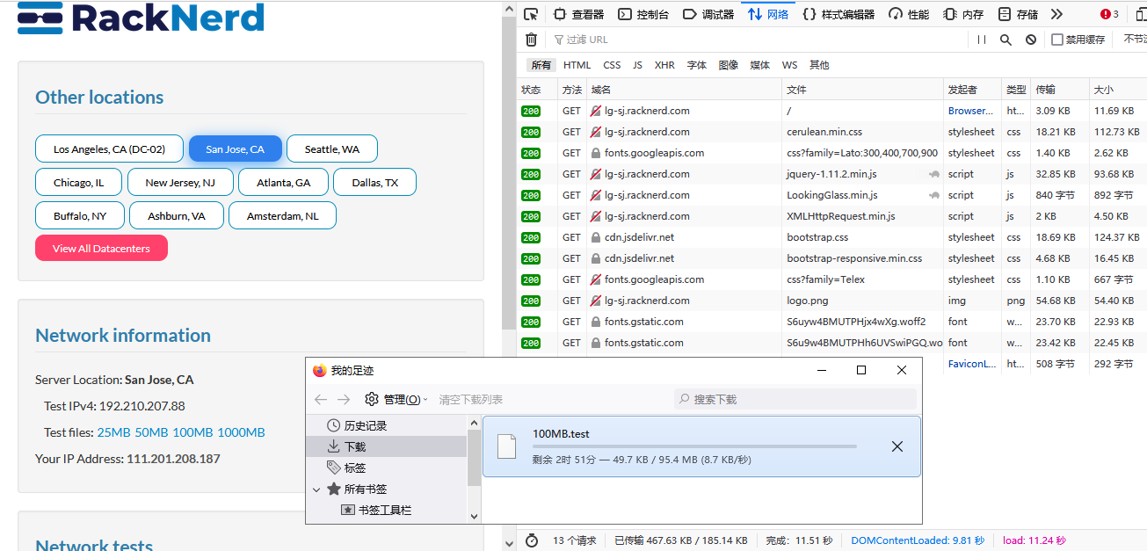Open request blocking panel icon
The height and width of the screenshot is (551, 1147).
pyautogui.click(x=1031, y=40)
